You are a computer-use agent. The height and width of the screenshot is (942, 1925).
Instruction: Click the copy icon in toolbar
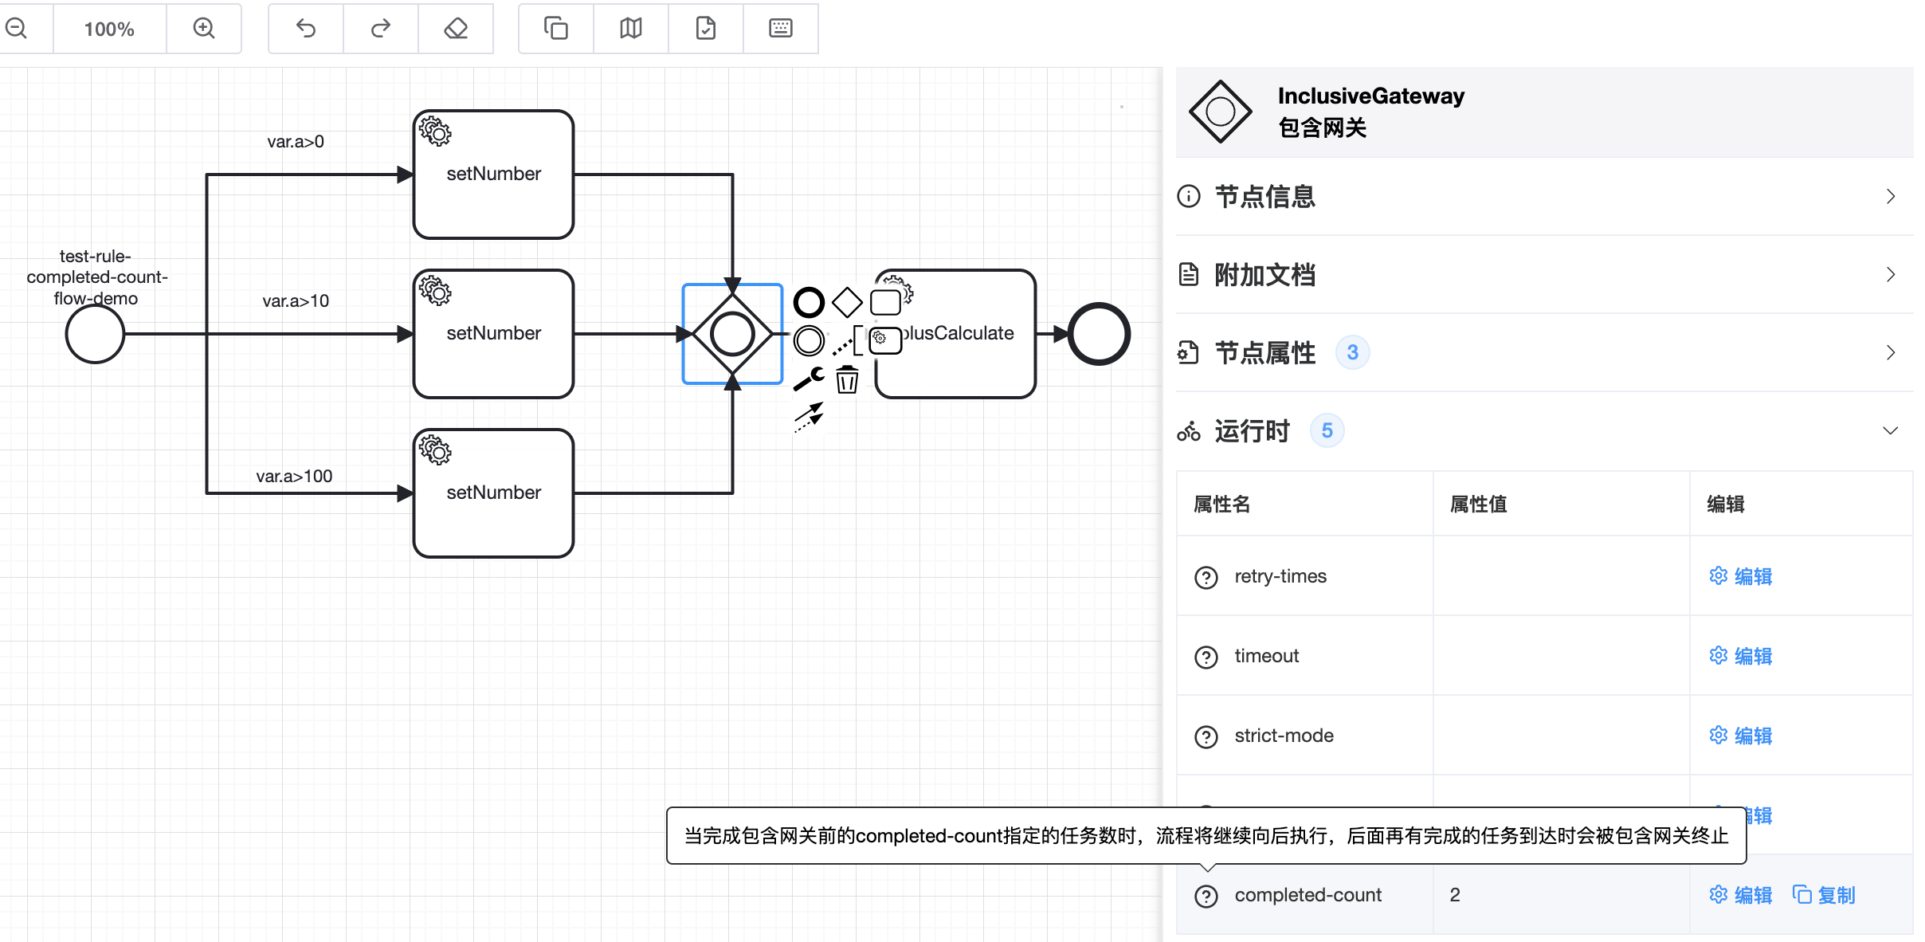tap(556, 29)
